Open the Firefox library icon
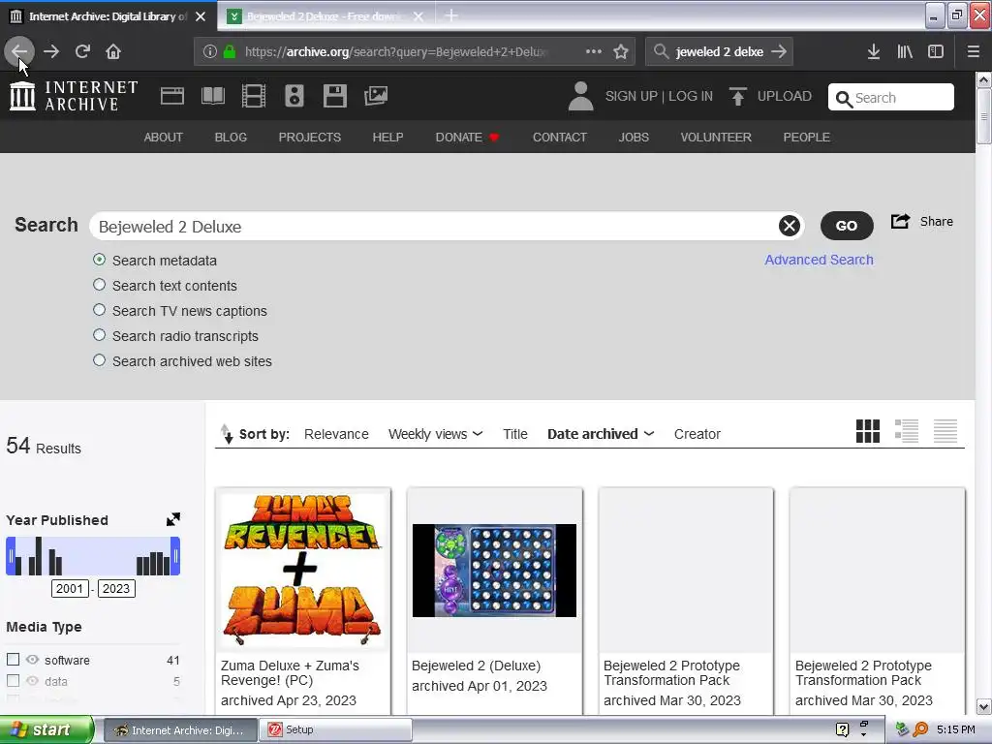Screen dimensions: 992x744 (905, 51)
